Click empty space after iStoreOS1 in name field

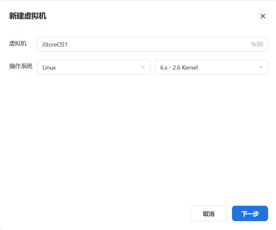click(x=158, y=44)
